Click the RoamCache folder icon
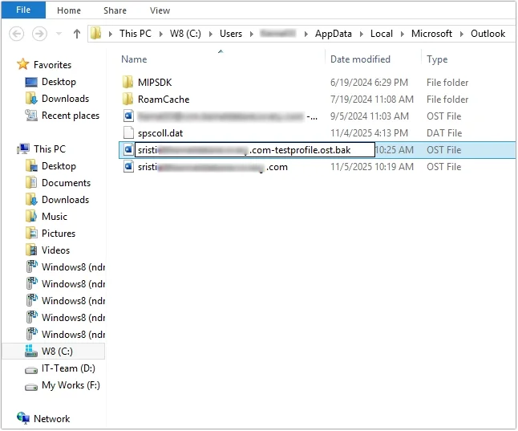 tap(127, 99)
